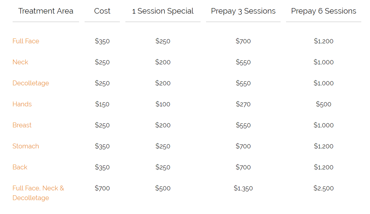Select the $100 Hands session special price
Screen dimensions: 370x214
pos(163,104)
